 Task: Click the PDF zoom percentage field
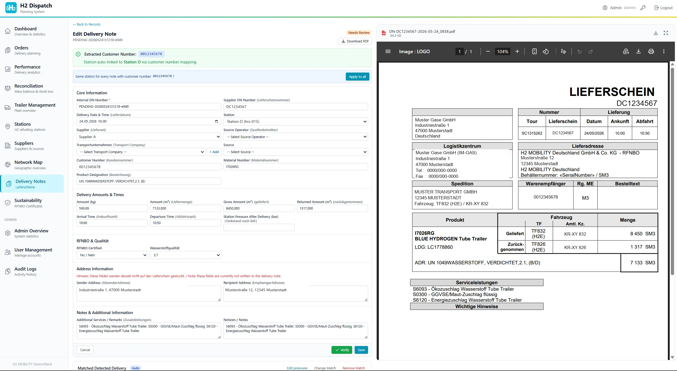502,51
